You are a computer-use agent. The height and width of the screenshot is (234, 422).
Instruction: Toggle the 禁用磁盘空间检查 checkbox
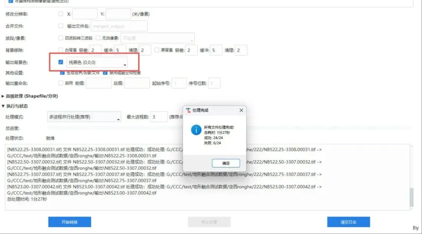coord(105,73)
